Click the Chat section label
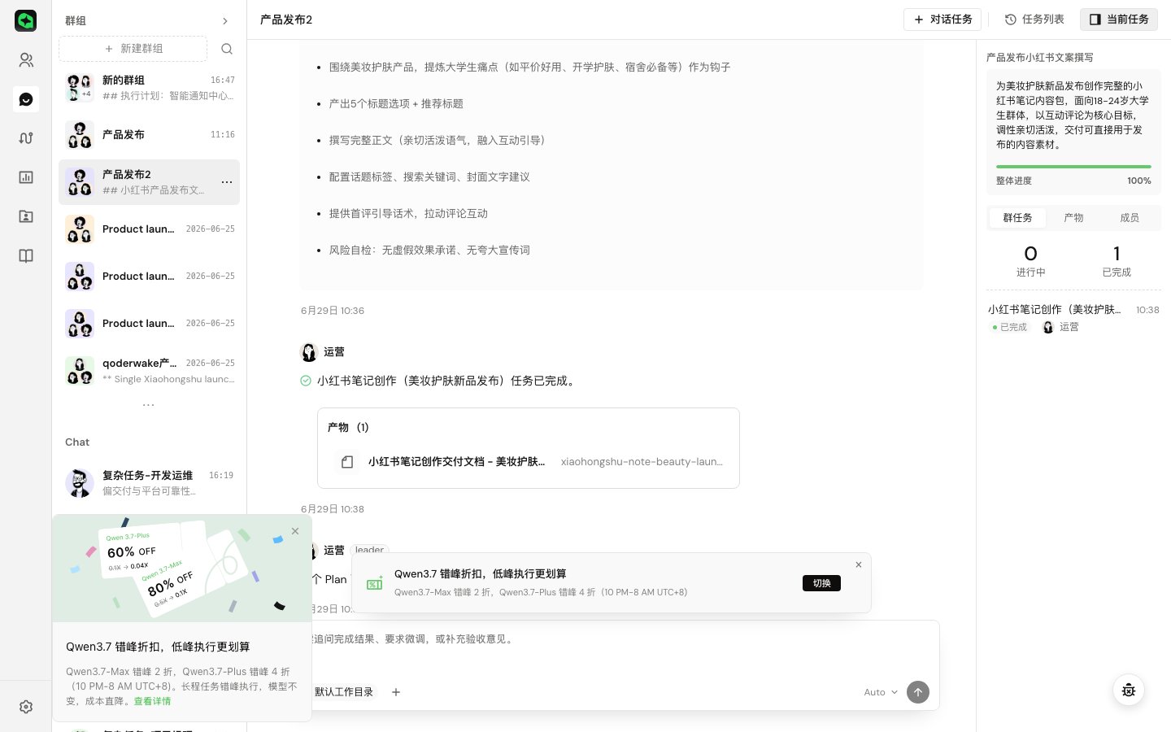 pyautogui.click(x=77, y=442)
